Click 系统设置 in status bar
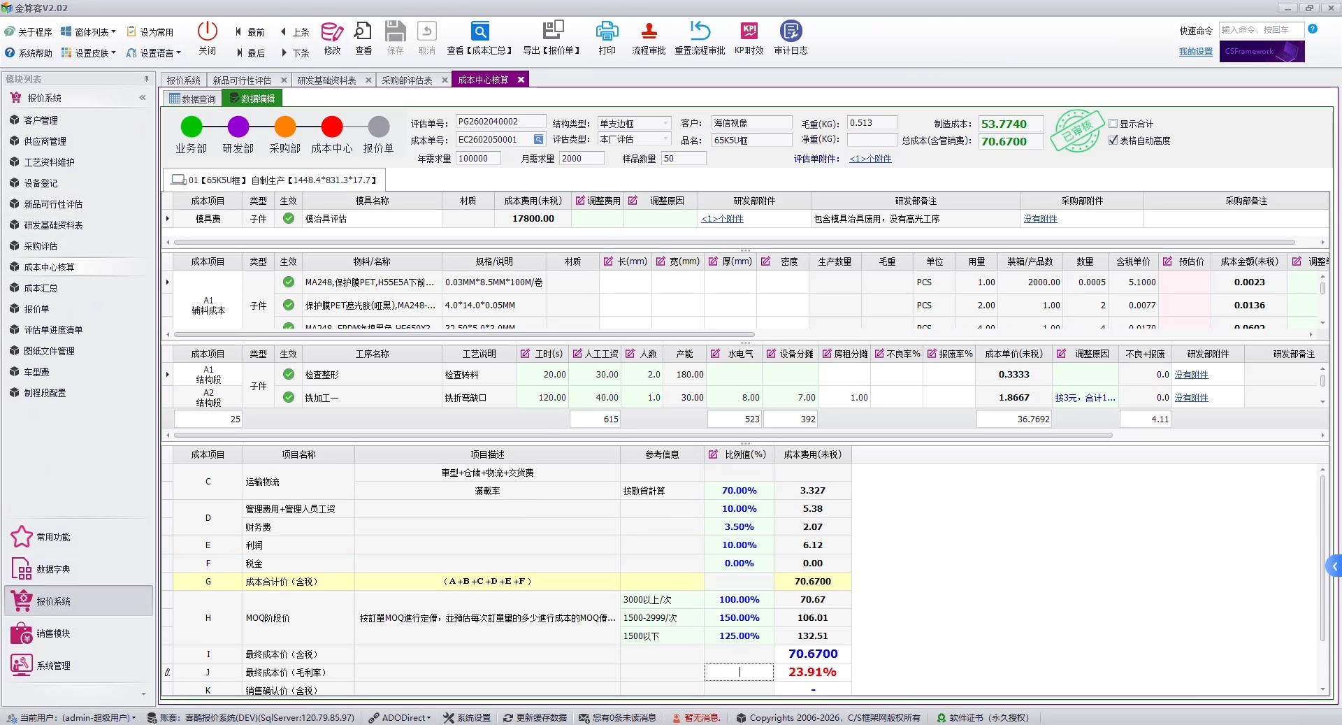 [467, 718]
